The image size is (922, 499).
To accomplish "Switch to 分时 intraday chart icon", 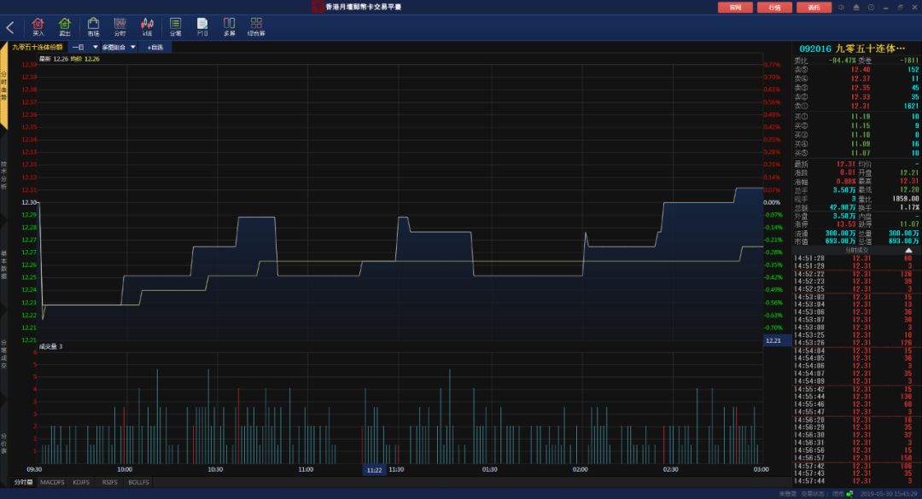I will pyautogui.click(x=120, y=26).
